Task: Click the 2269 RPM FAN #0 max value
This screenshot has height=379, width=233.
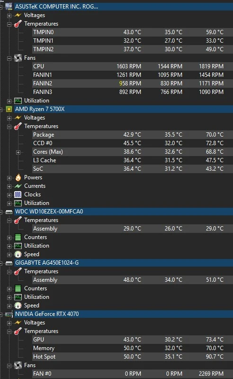Action: [x=211, y=374]
